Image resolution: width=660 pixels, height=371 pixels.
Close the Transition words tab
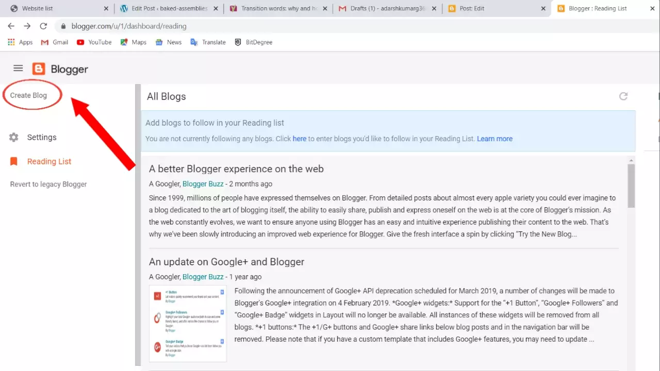pyautogui.click(x=324, y=9)
